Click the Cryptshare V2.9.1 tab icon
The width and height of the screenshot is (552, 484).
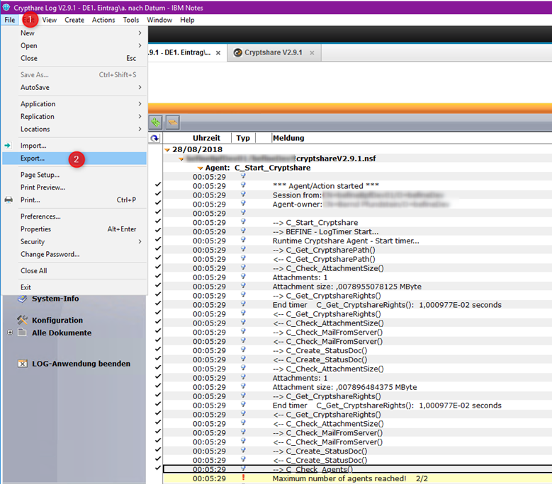click(237, 53)
